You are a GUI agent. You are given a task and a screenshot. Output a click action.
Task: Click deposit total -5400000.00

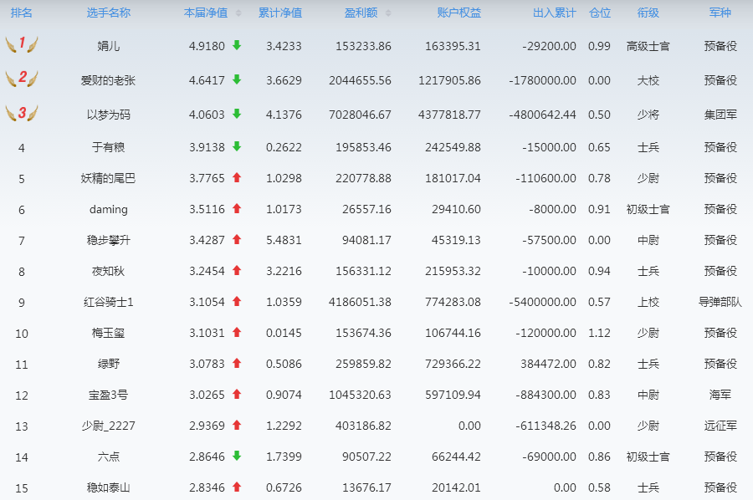(543, 302)
